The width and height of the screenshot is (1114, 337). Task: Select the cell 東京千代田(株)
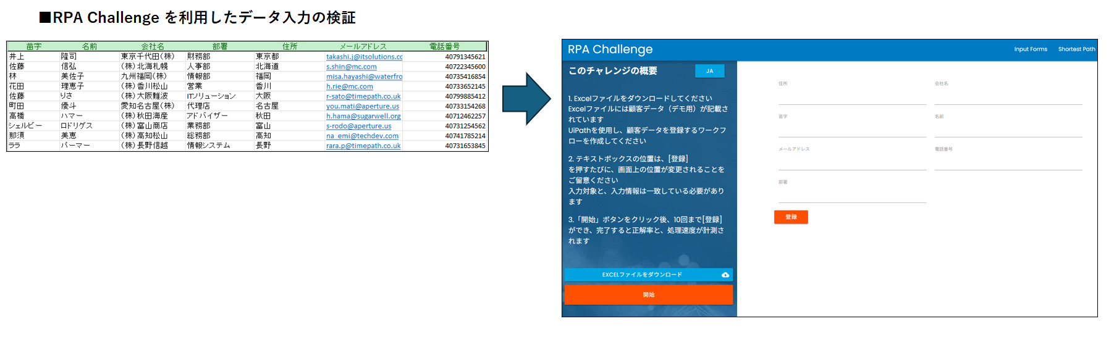pyautogui.click(x=153, y=57)
